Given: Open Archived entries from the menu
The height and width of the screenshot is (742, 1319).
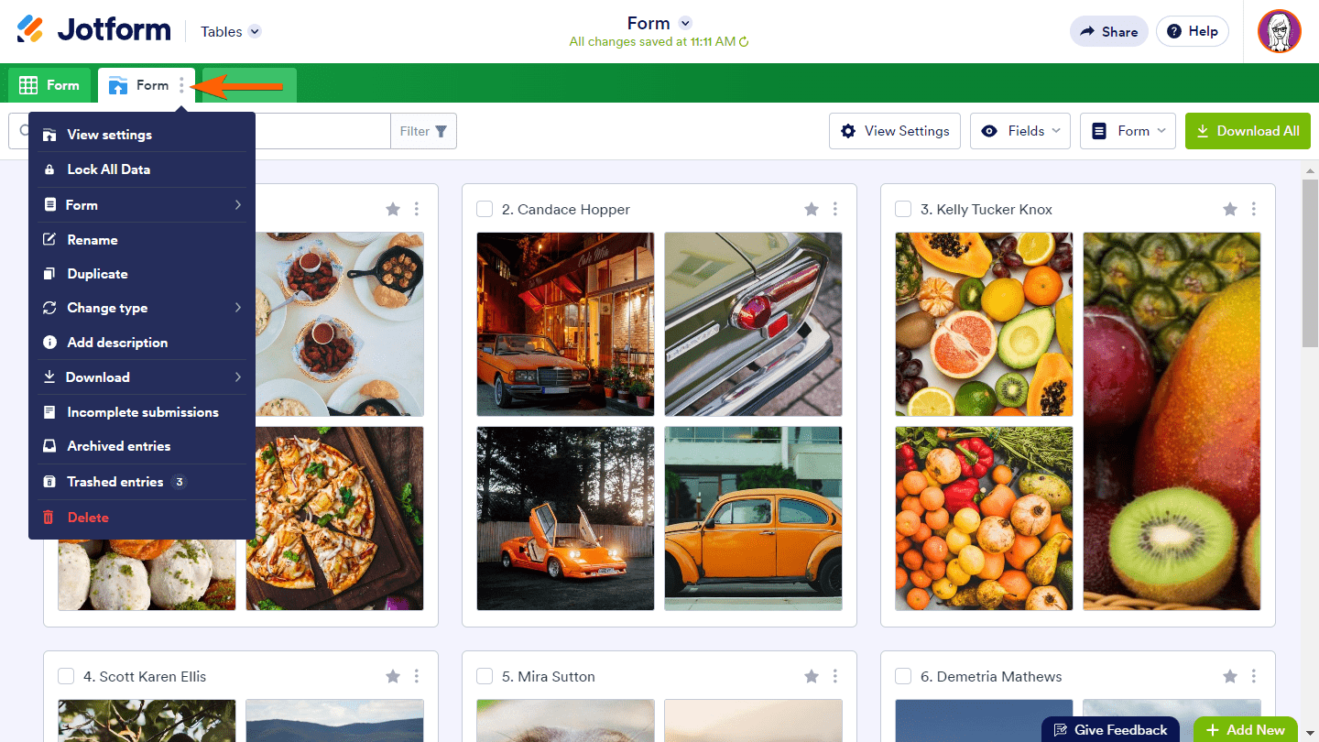Looking at the screenshot, I should pyautogui.click(x=142, y=446).
